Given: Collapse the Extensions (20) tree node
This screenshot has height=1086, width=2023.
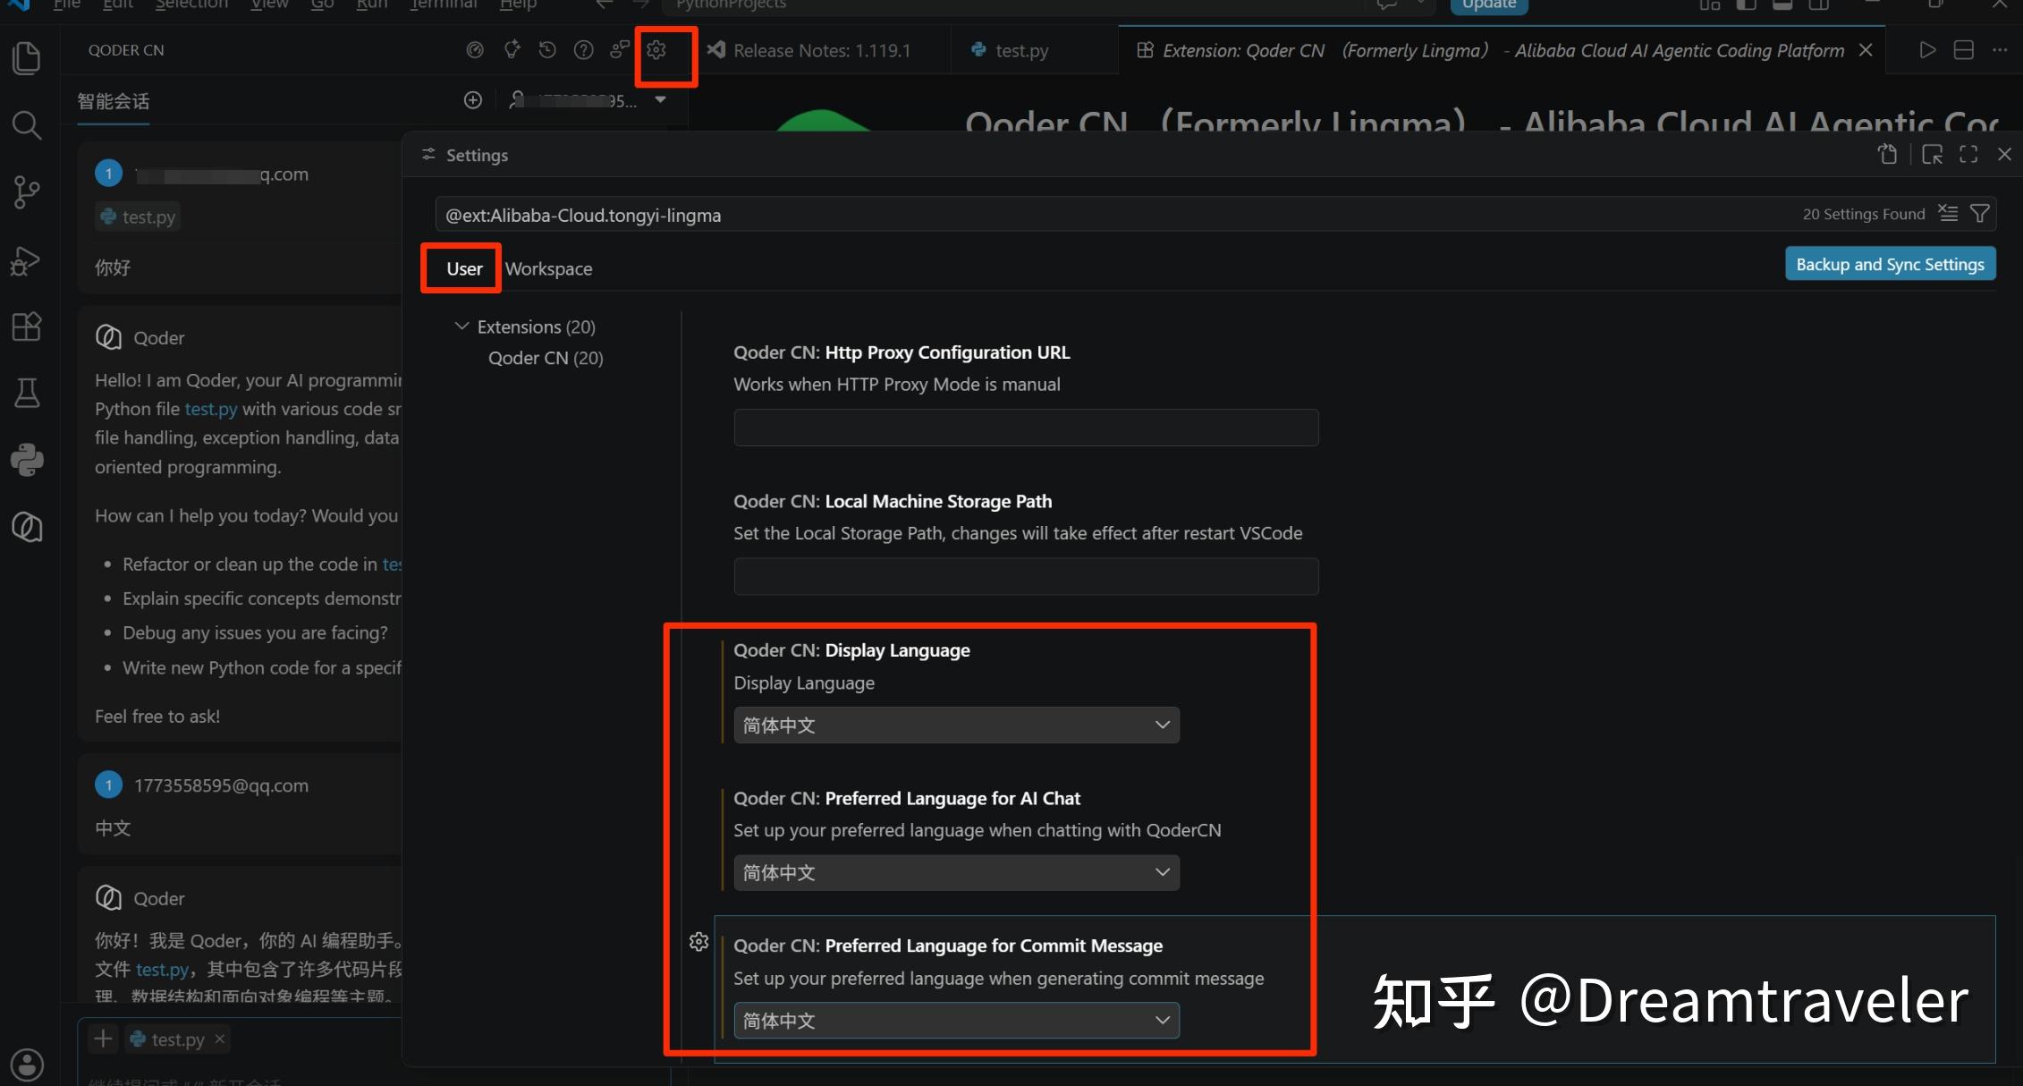Looking at the screenshot, I should (x=461, y=327).
